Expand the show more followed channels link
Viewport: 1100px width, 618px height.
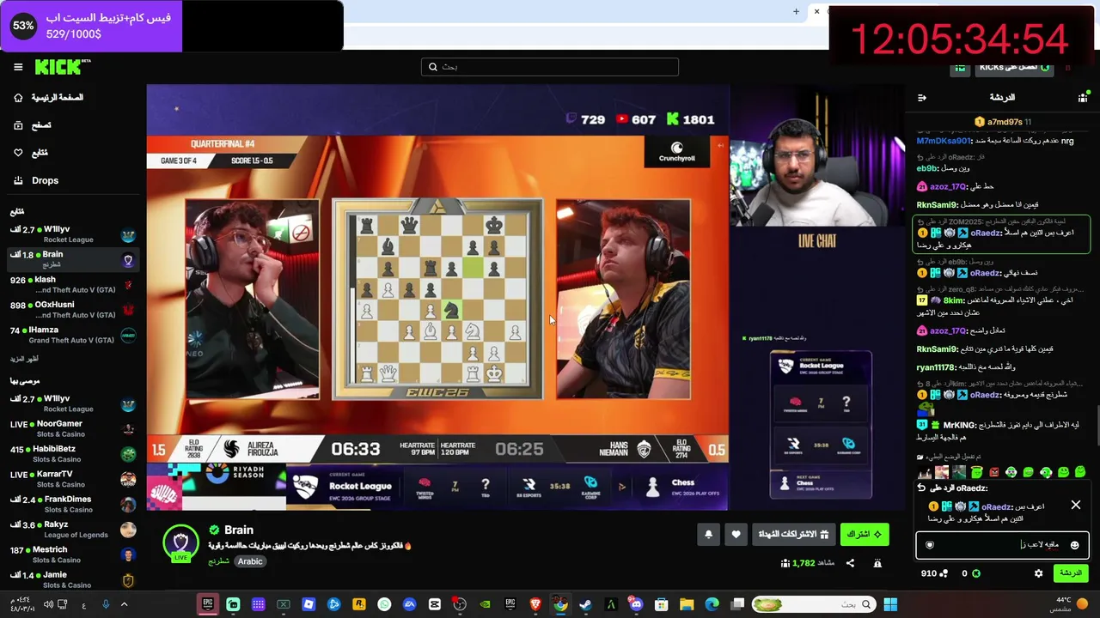pyautogui.click(x=24, y=359)
